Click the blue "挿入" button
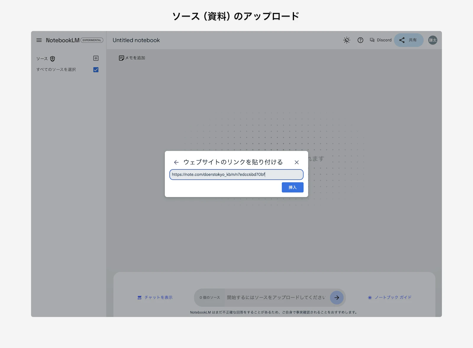Image resolution: width=473 pixels, height=348 pixels. [293, 187]
